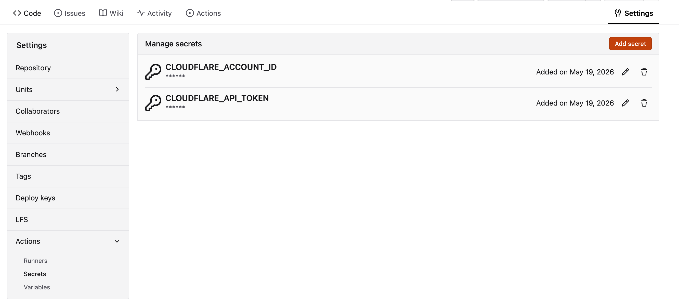Go to the Actions tab in top navigation

[203, 13]
